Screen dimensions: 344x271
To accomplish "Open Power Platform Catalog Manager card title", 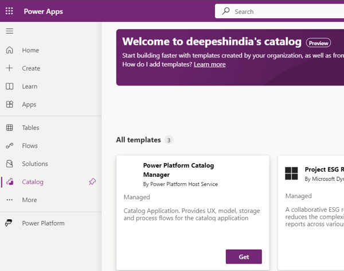I will (x=178, y=170).
